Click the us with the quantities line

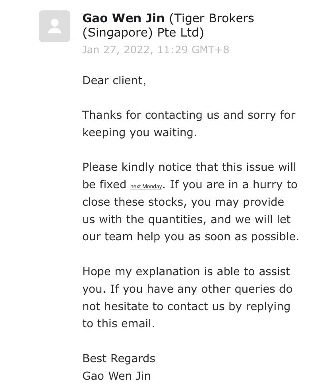[x=186, y=219]
